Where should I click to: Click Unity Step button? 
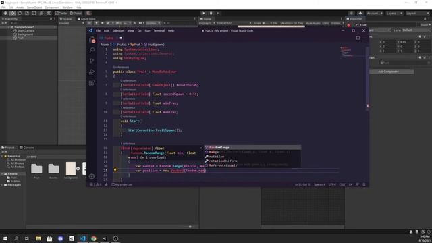point(218,13)
